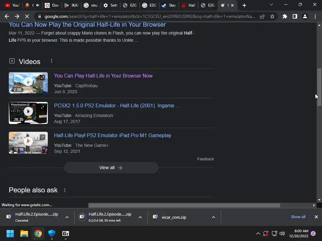Open 'Half-Life Play! PS2 Emulator iPad Pro' link
The height and width of the screenshot is (241, 322).
click(113, 136)
